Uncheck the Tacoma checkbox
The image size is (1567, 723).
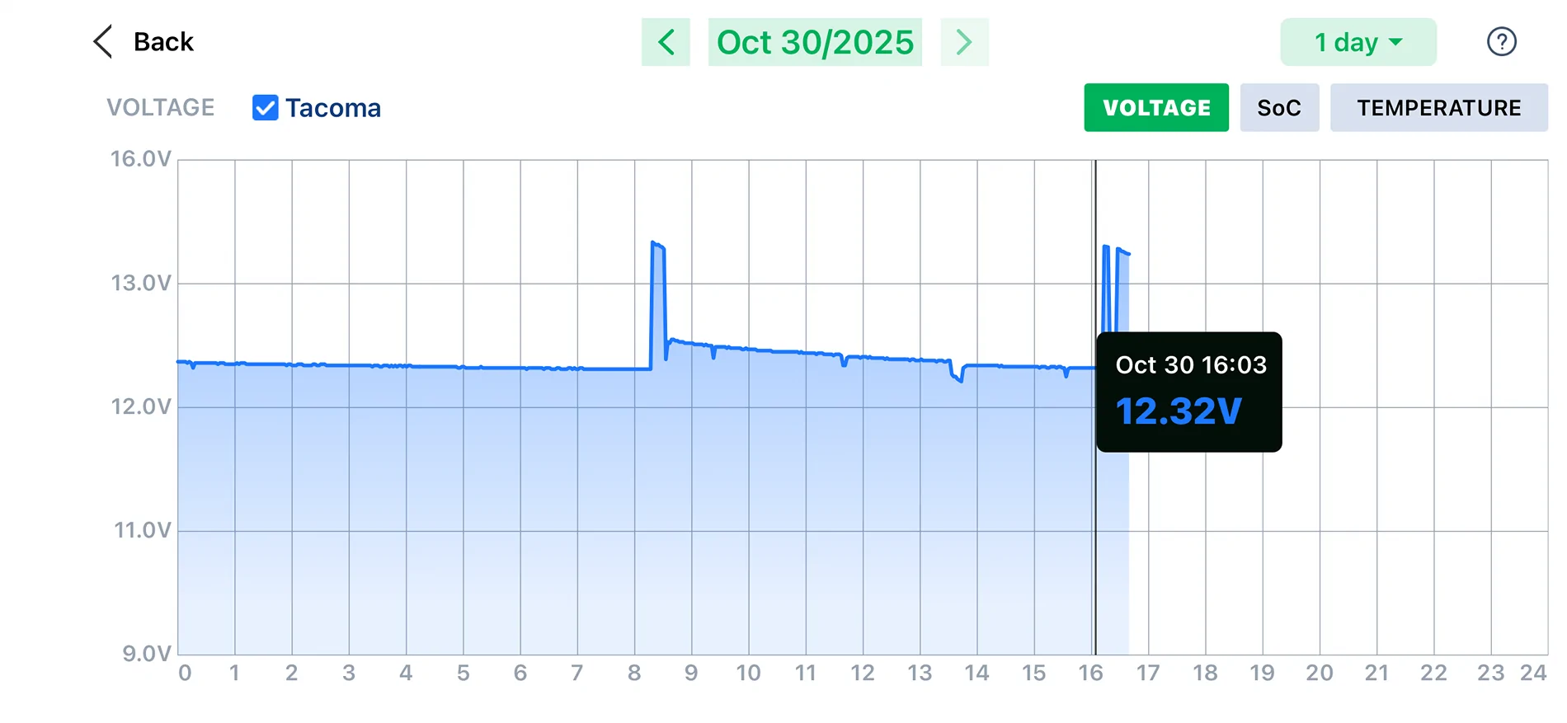[265, 108]
